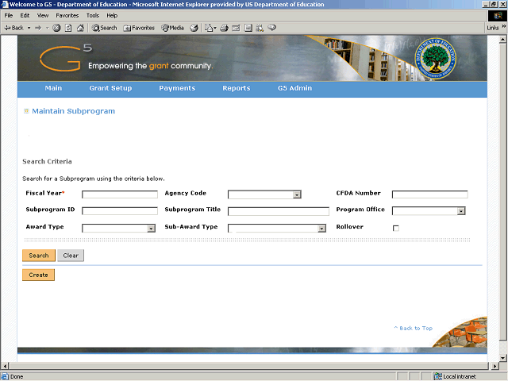Click the vertical scrollbar down arrow
The width and height of the screenshot is (508, 381).
[502, 358]
